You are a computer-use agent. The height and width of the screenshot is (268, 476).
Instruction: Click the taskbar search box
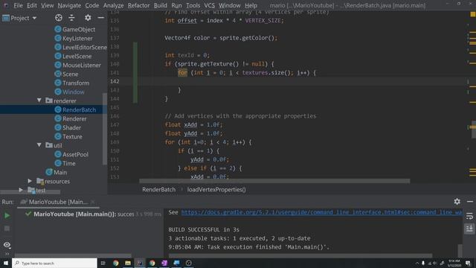54,263
